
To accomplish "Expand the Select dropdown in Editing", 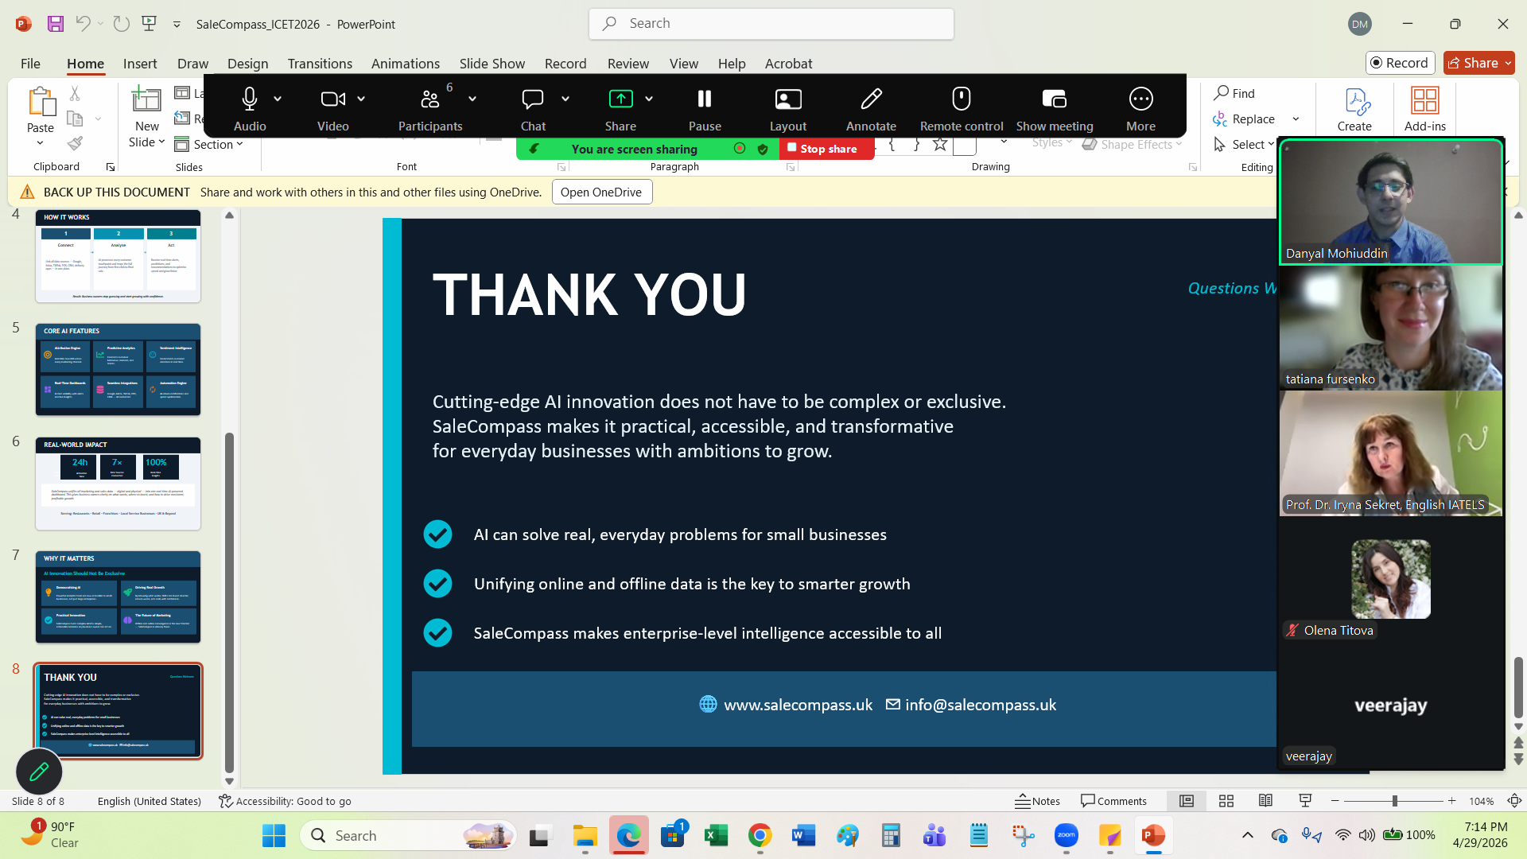I will coord(1245,144).
